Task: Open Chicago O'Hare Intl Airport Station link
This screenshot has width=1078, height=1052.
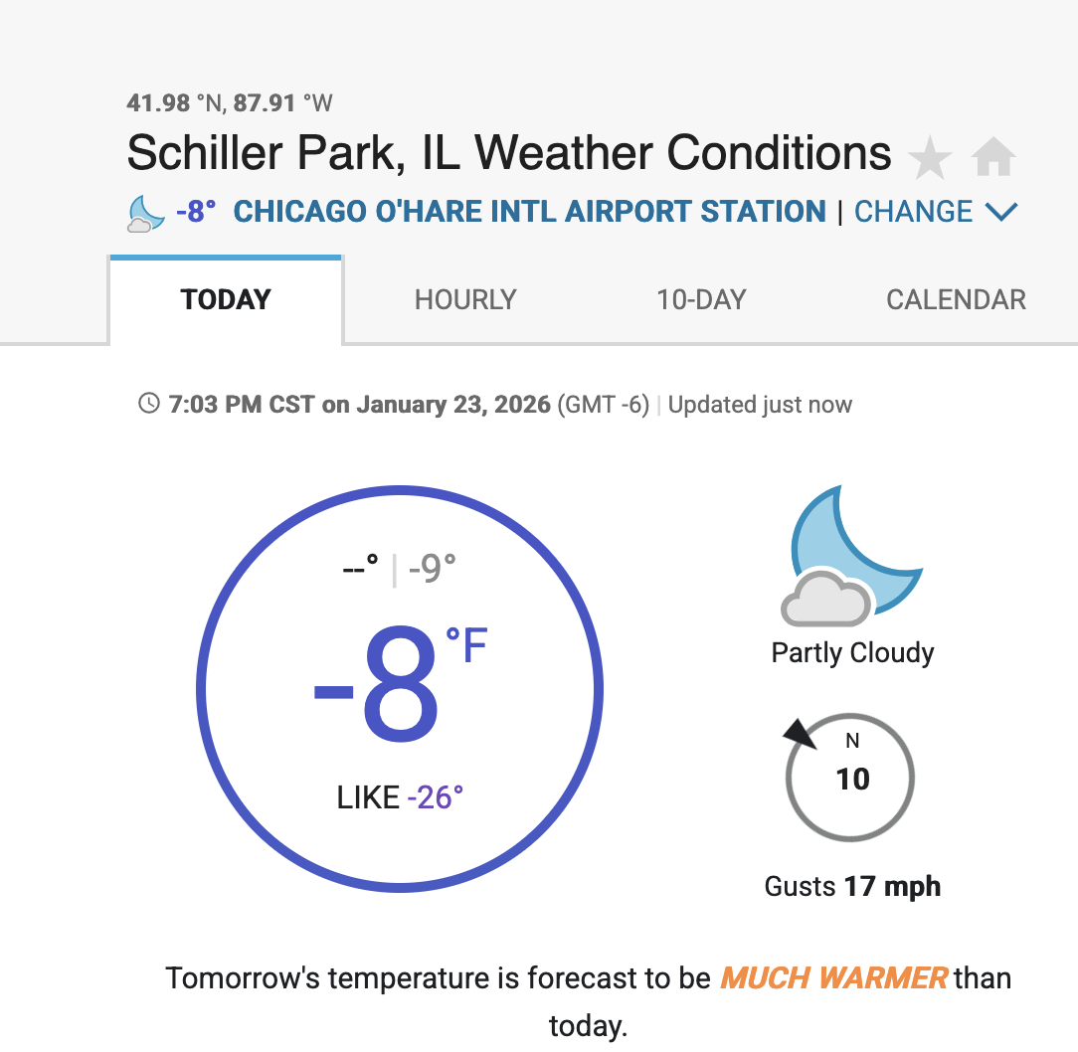Action: [x=529, y=212]
